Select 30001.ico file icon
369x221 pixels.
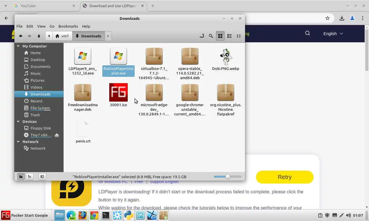(118, 92)
